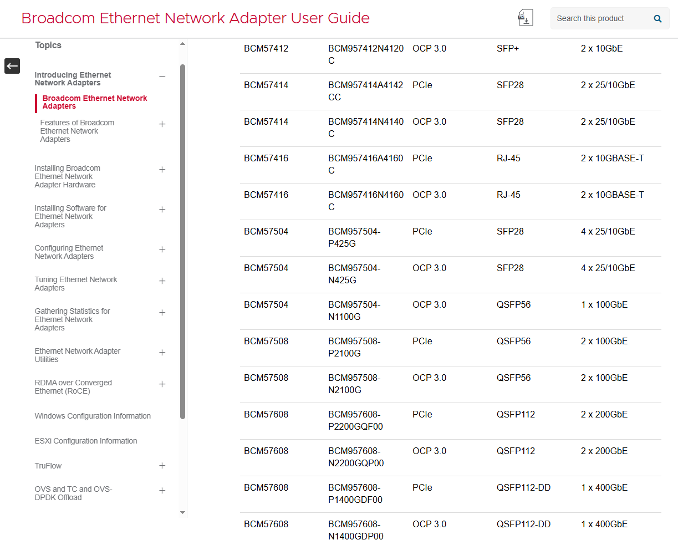
Task: Open Windows Configuration Information topic
Action: [x=93, y=416]
